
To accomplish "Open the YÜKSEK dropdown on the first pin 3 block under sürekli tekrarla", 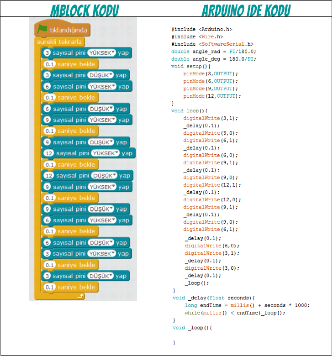I will (101, 53).
